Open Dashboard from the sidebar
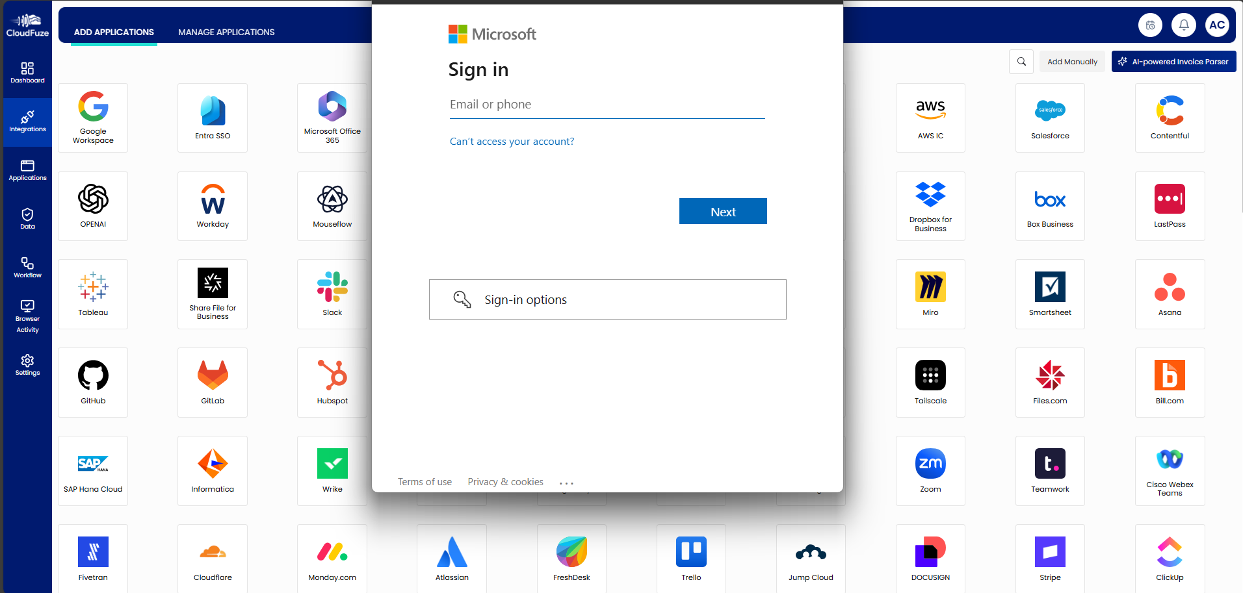Image resolution: width=1243 pixels, height=593 pixels. click(27, 71)
